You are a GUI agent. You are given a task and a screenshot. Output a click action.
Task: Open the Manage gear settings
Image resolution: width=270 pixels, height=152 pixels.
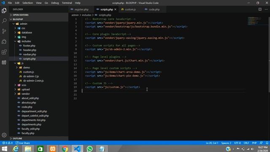[x=4, y=135]
